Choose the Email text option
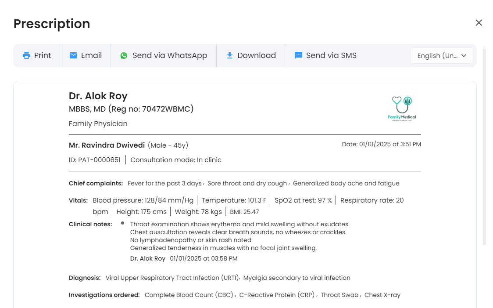This screenshot has height=308, width=493. [91, 55]
